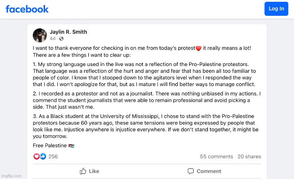The height and width of the screenshot is (179, 294).
Task: Click the 4d post timestamp
Action: [53, 38]
